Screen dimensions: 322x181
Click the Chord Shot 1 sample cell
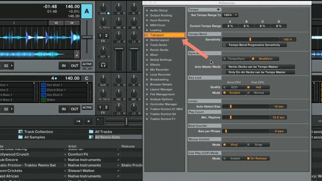pos(64,90)
